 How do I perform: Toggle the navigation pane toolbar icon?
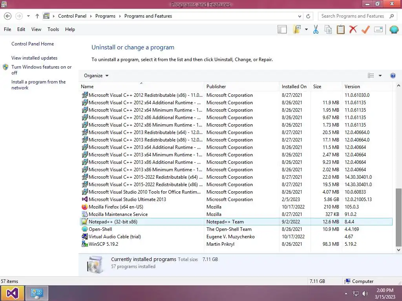[282, 29]
